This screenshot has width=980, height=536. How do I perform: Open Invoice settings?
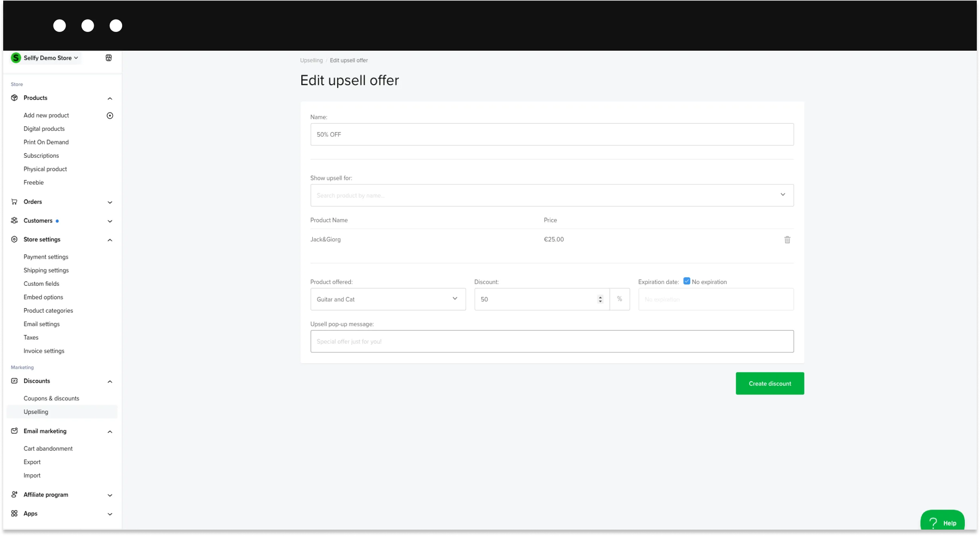(44, 351)
